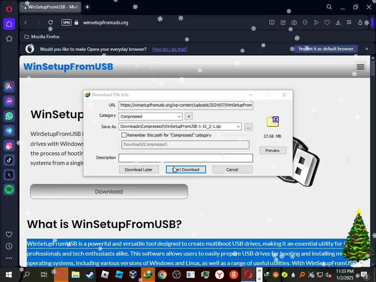Open the Aria AI sidebar icon

(x=9, y=87)
